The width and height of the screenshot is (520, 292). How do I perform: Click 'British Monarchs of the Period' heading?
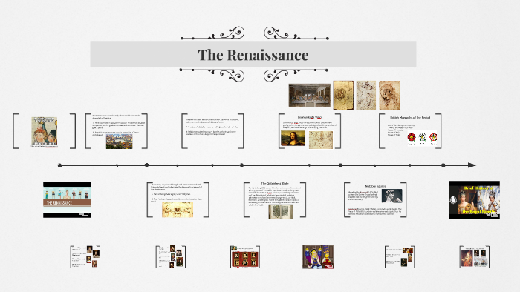pos(410,117)
